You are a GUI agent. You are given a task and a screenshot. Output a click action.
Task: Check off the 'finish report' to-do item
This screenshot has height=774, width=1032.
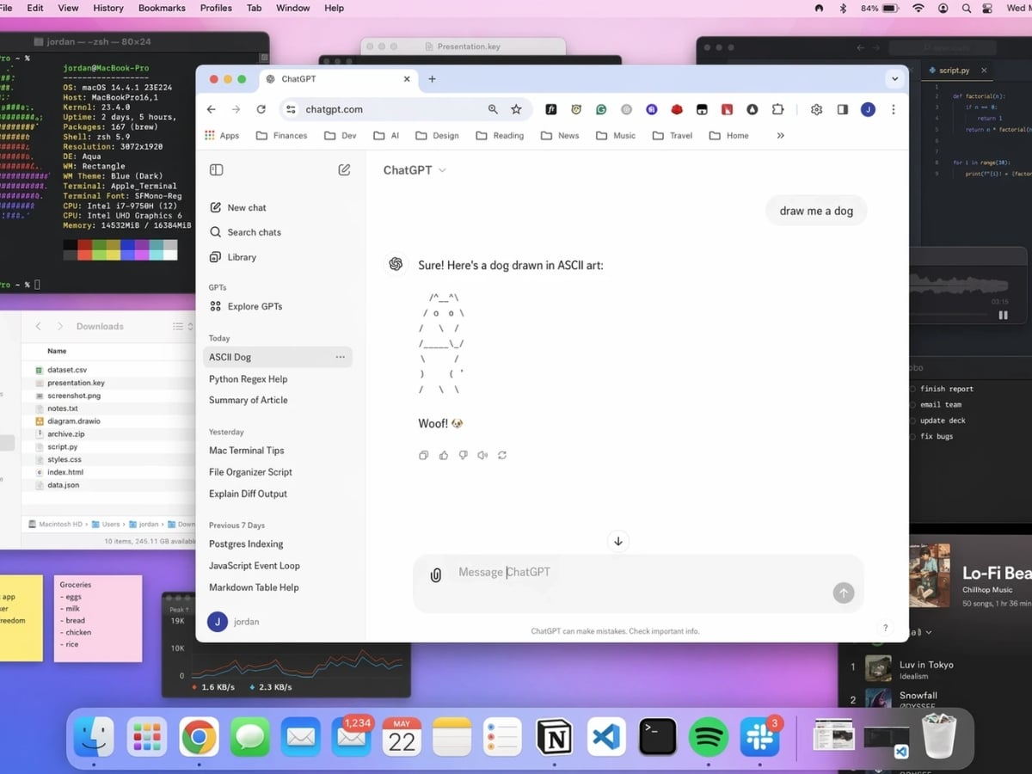click(912, 389)
